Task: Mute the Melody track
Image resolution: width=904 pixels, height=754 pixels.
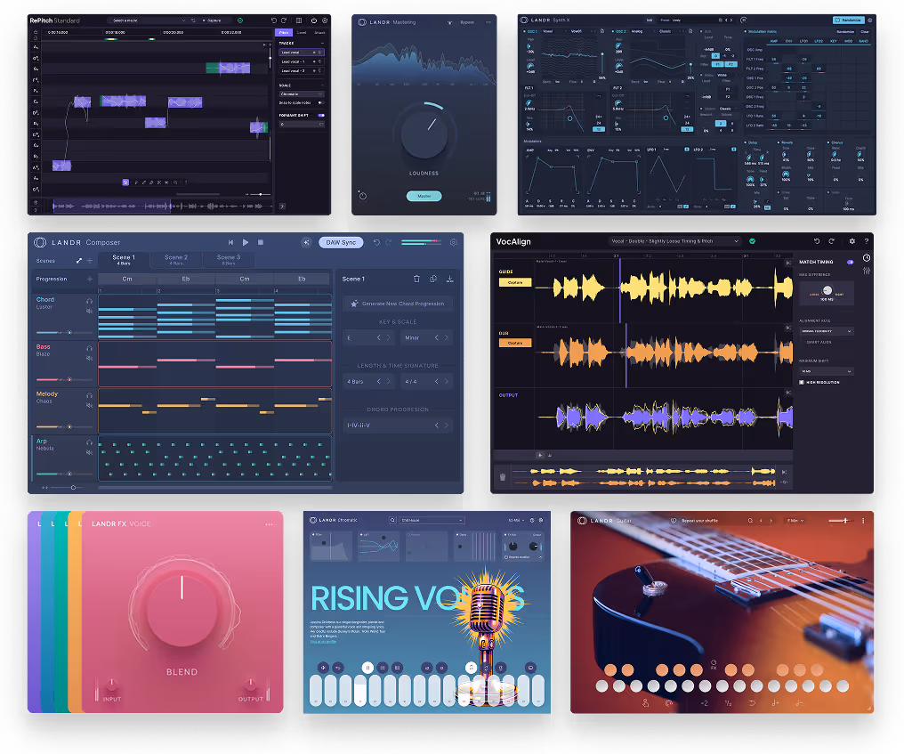Action: click(89, 406)
